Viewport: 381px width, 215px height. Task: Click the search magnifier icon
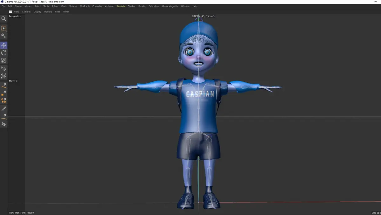tap(4, 19)
